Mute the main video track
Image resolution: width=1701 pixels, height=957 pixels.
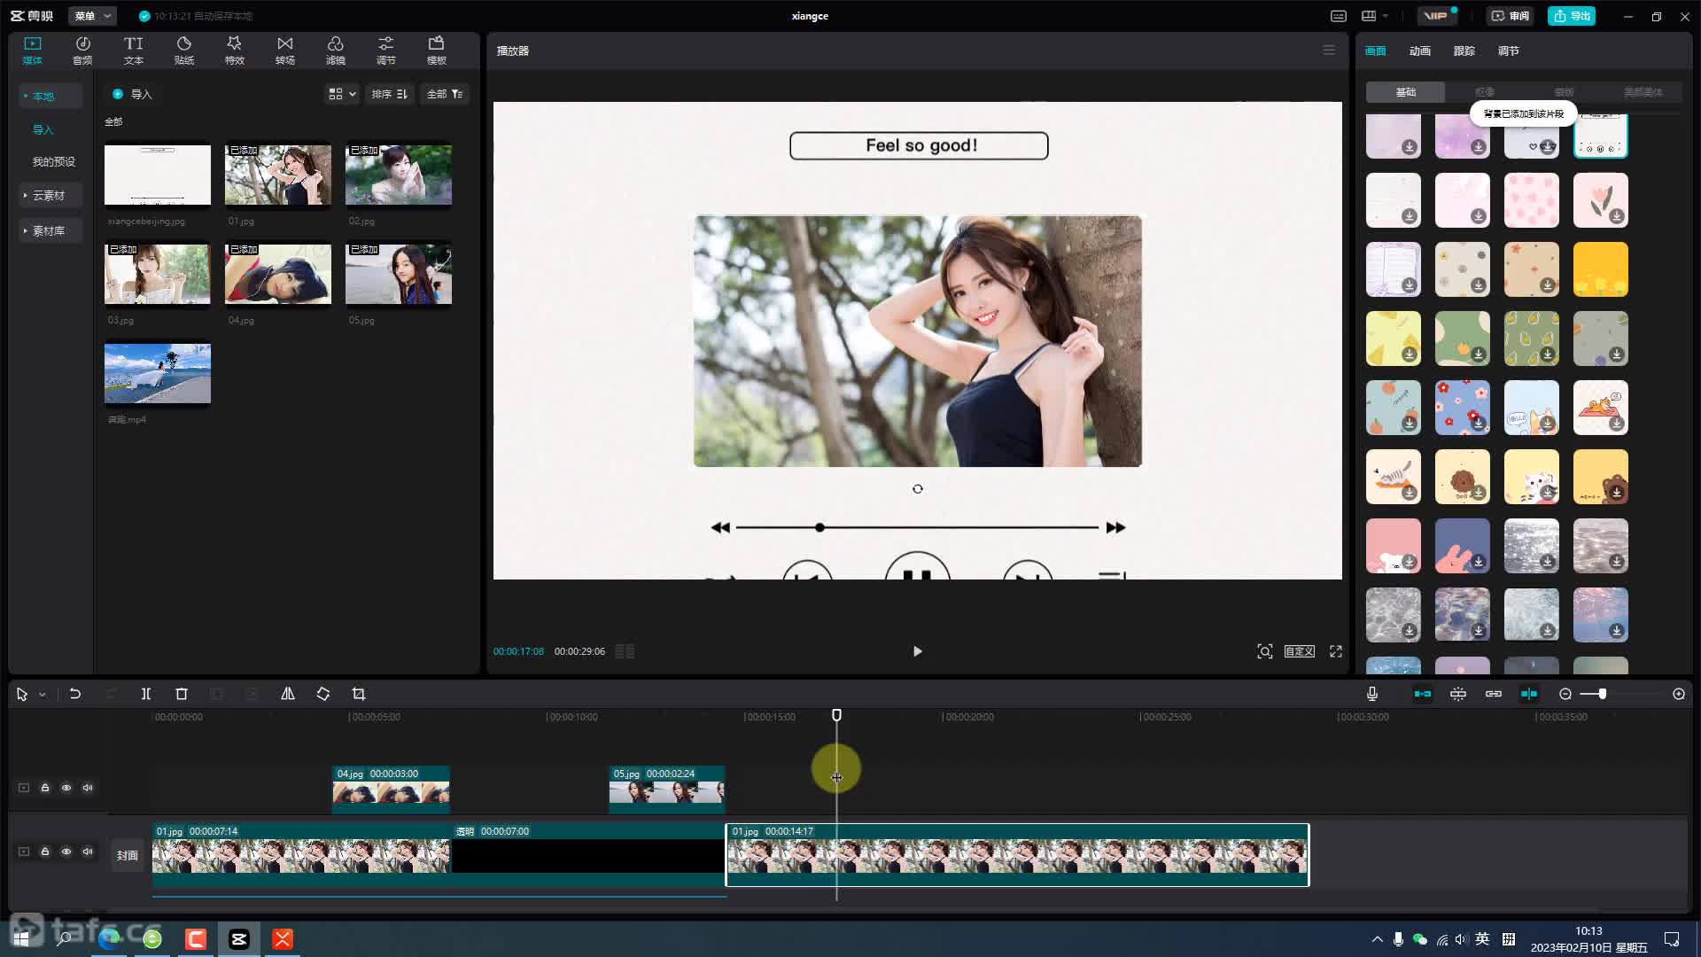click(88, 852)
